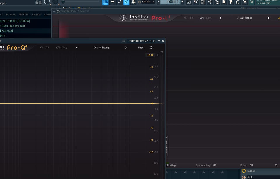Undo in FabFilter Pro-L 2
280x179 pixels.
(x=186, y=18)
